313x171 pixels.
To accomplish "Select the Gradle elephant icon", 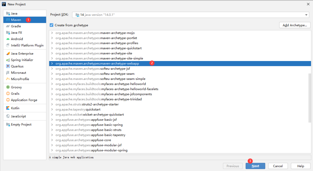I will [x=8, y=26].
